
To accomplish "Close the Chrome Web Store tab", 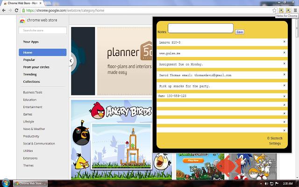I will [x=40, y=3].
